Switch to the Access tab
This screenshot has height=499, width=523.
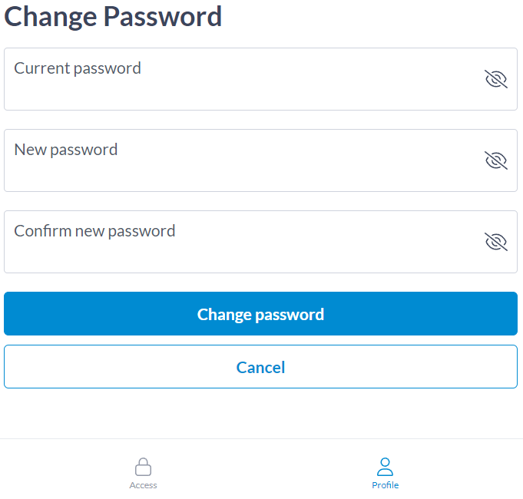(x=143, y=474)
